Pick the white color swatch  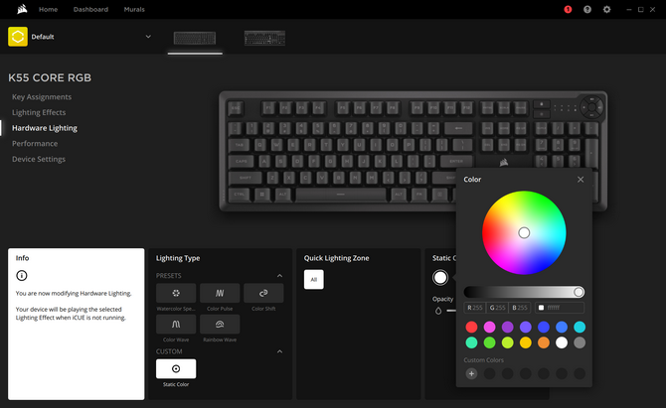click(562, 342)
